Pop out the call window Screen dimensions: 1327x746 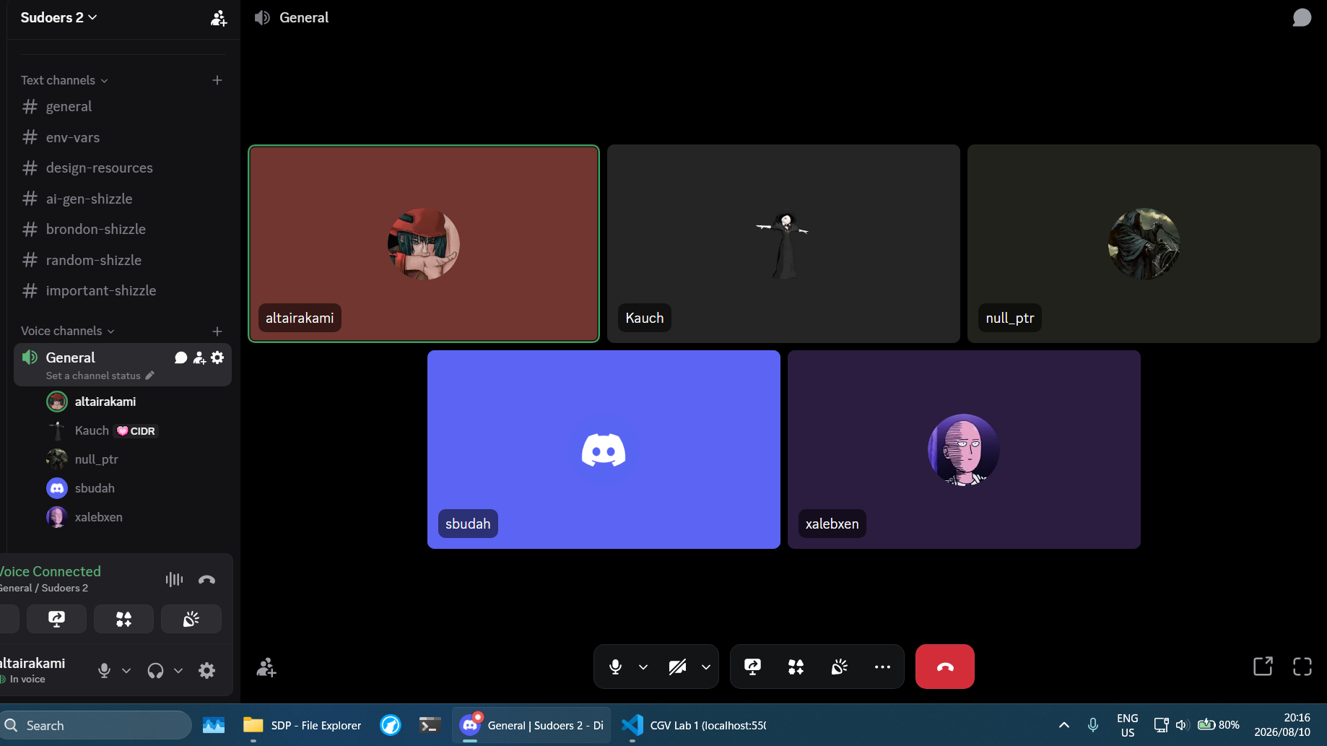point(1263,666)
